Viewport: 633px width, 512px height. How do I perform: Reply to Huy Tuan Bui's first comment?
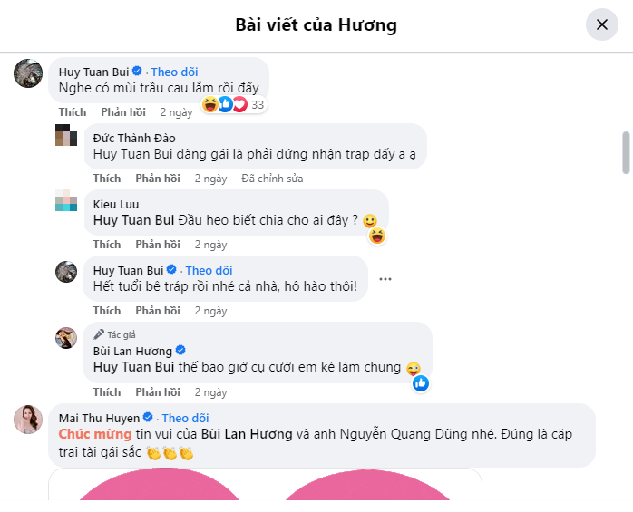[123, 112]
